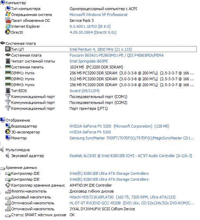
Task: Click the Монитор row icon
Action: pyautogui.click(x=8, y=138)
